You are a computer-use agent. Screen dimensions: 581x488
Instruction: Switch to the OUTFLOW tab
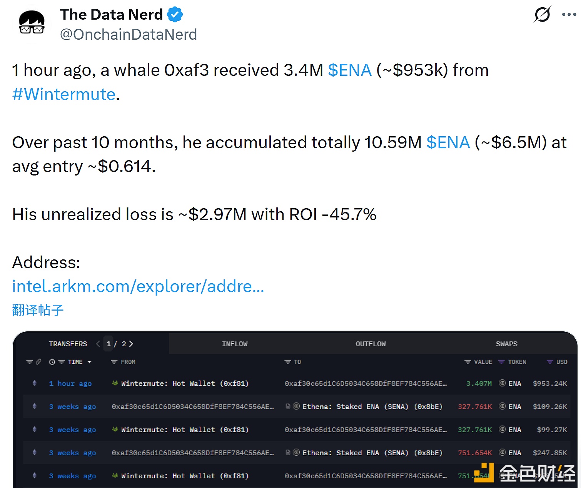pos(371,344)
